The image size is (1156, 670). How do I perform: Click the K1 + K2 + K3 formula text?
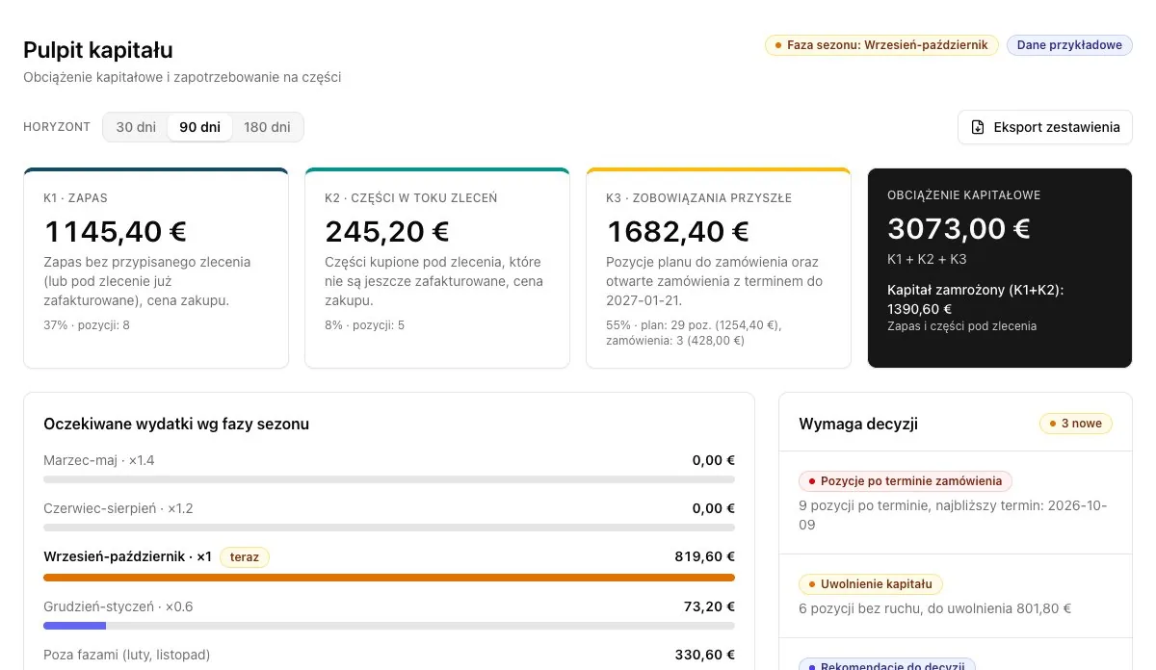tap(927, 259)
